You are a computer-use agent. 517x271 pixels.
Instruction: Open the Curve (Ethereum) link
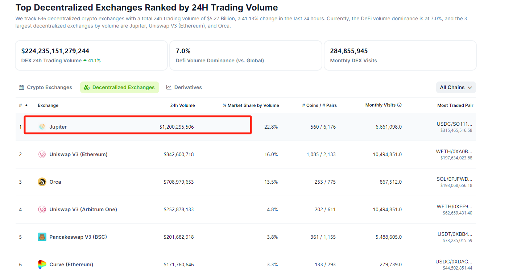tap(71, 264)
